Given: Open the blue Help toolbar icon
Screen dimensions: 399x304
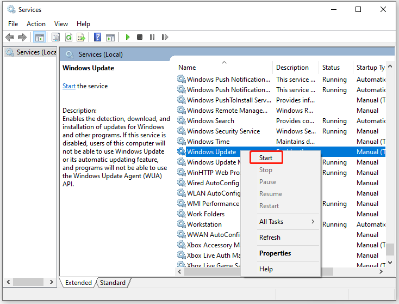Looking at the screenshot, I should click(98, 37).
